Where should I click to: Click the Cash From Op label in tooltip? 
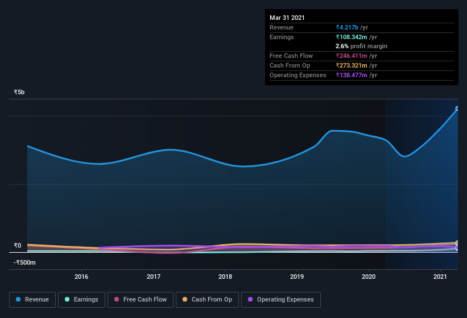[x=290, y=65]
